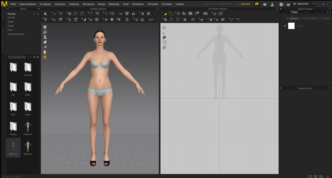Click the plus icon beside Favorites
332x178 pixels.
click(34, 14)
